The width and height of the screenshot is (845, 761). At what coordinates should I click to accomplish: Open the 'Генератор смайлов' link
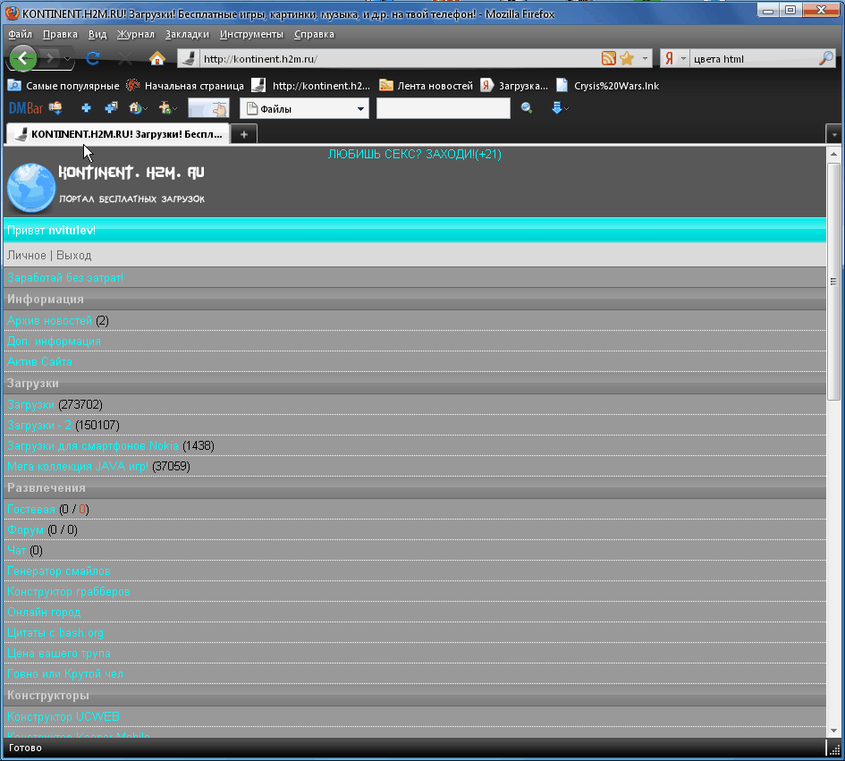(x=59, y=571)
